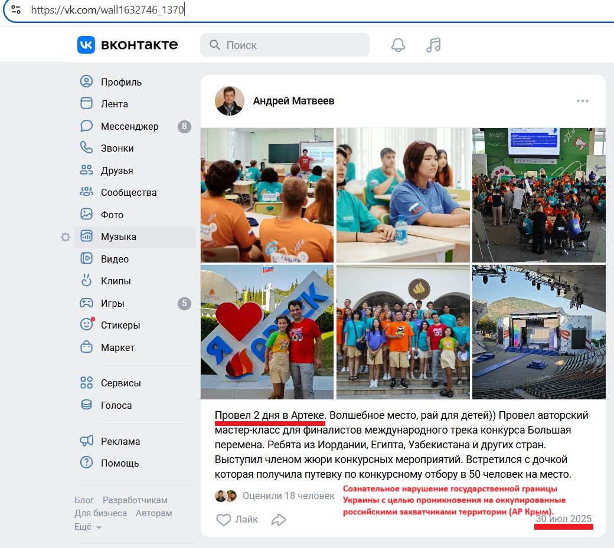View who liked: Оценили 18 человек

click(x=288, y=496)
